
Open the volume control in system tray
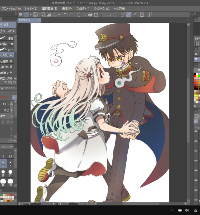point(187,210)
